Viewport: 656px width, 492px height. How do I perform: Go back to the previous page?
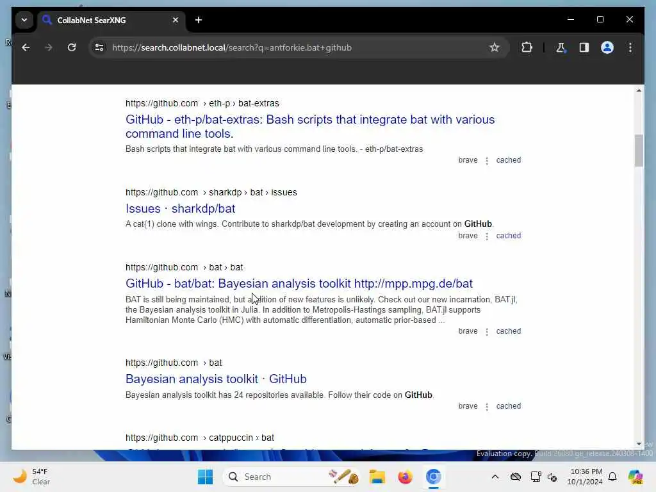click(26, 47)
